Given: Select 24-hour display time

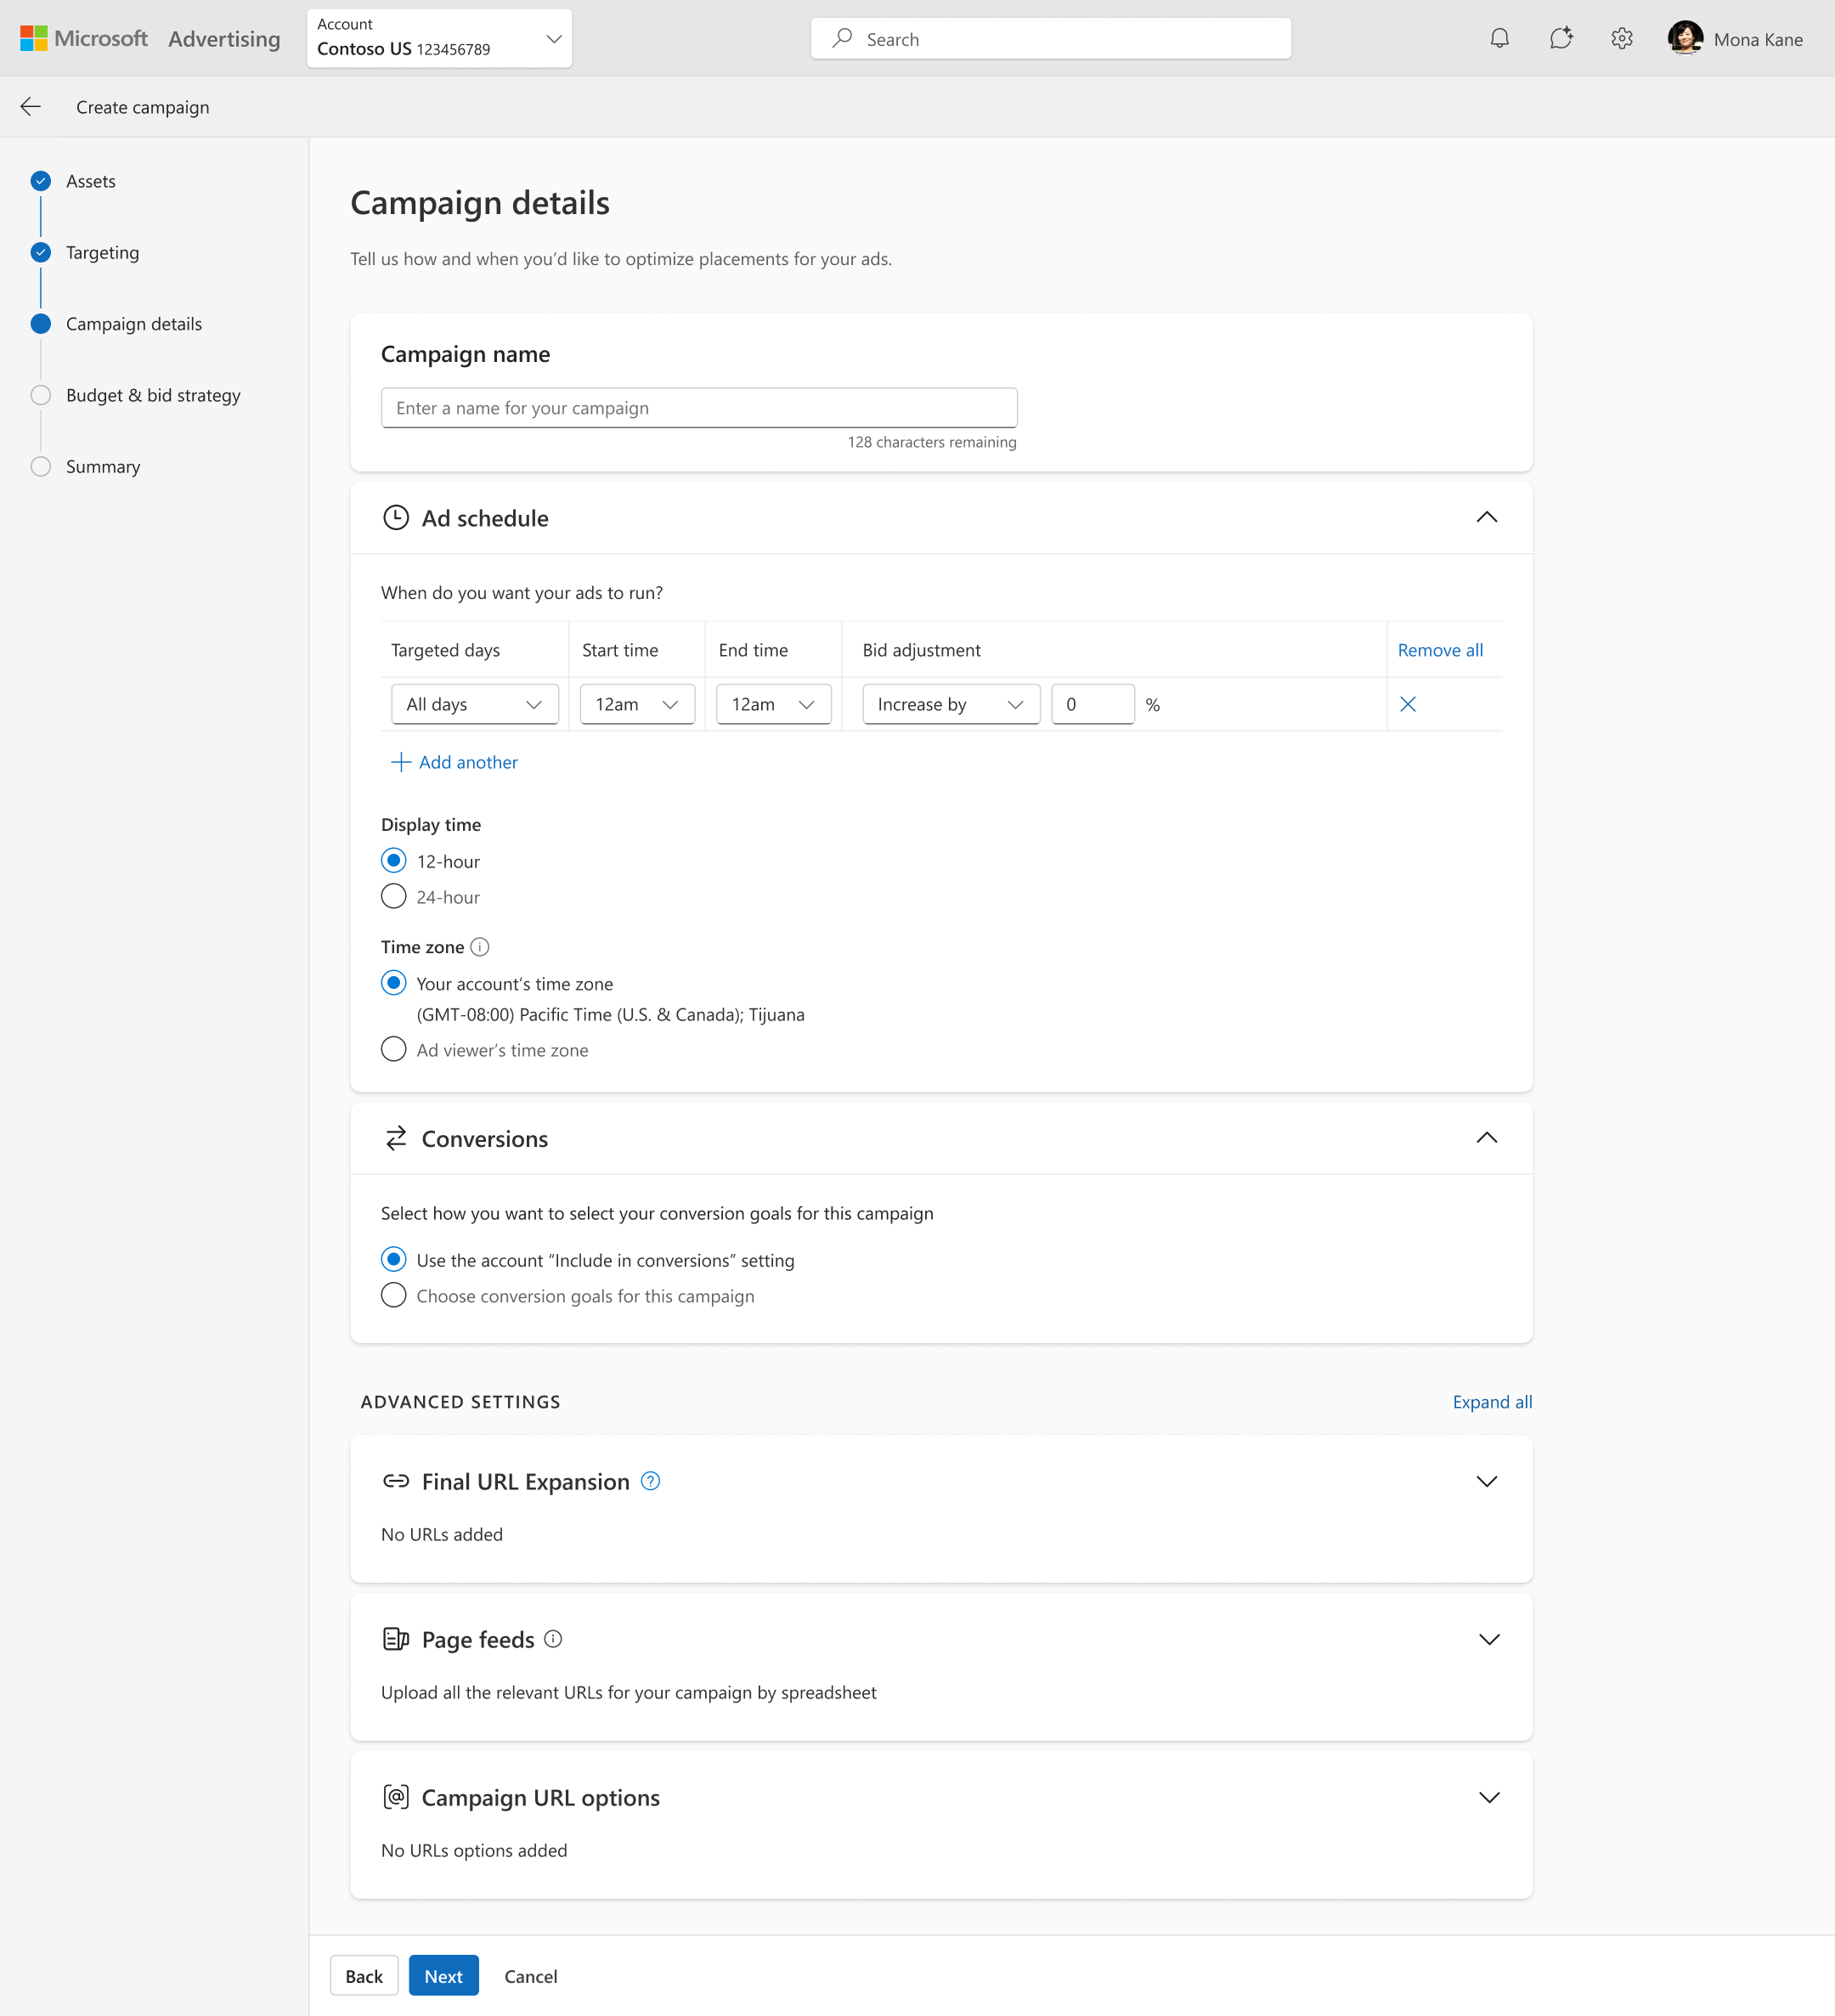Looking at the screenshot, I should (394, 896).
